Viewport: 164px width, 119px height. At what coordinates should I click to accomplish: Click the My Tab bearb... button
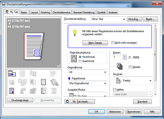point(80,102)
